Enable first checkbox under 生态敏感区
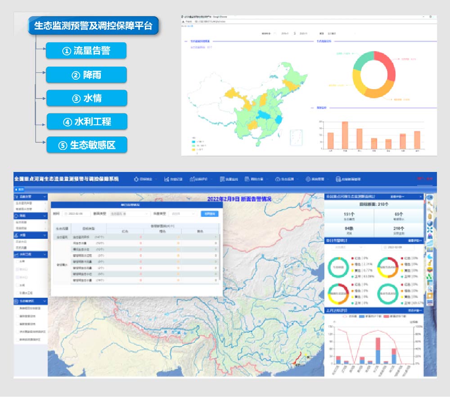Image resolution: width=450 pixels, height=397 pixels. 18,308
